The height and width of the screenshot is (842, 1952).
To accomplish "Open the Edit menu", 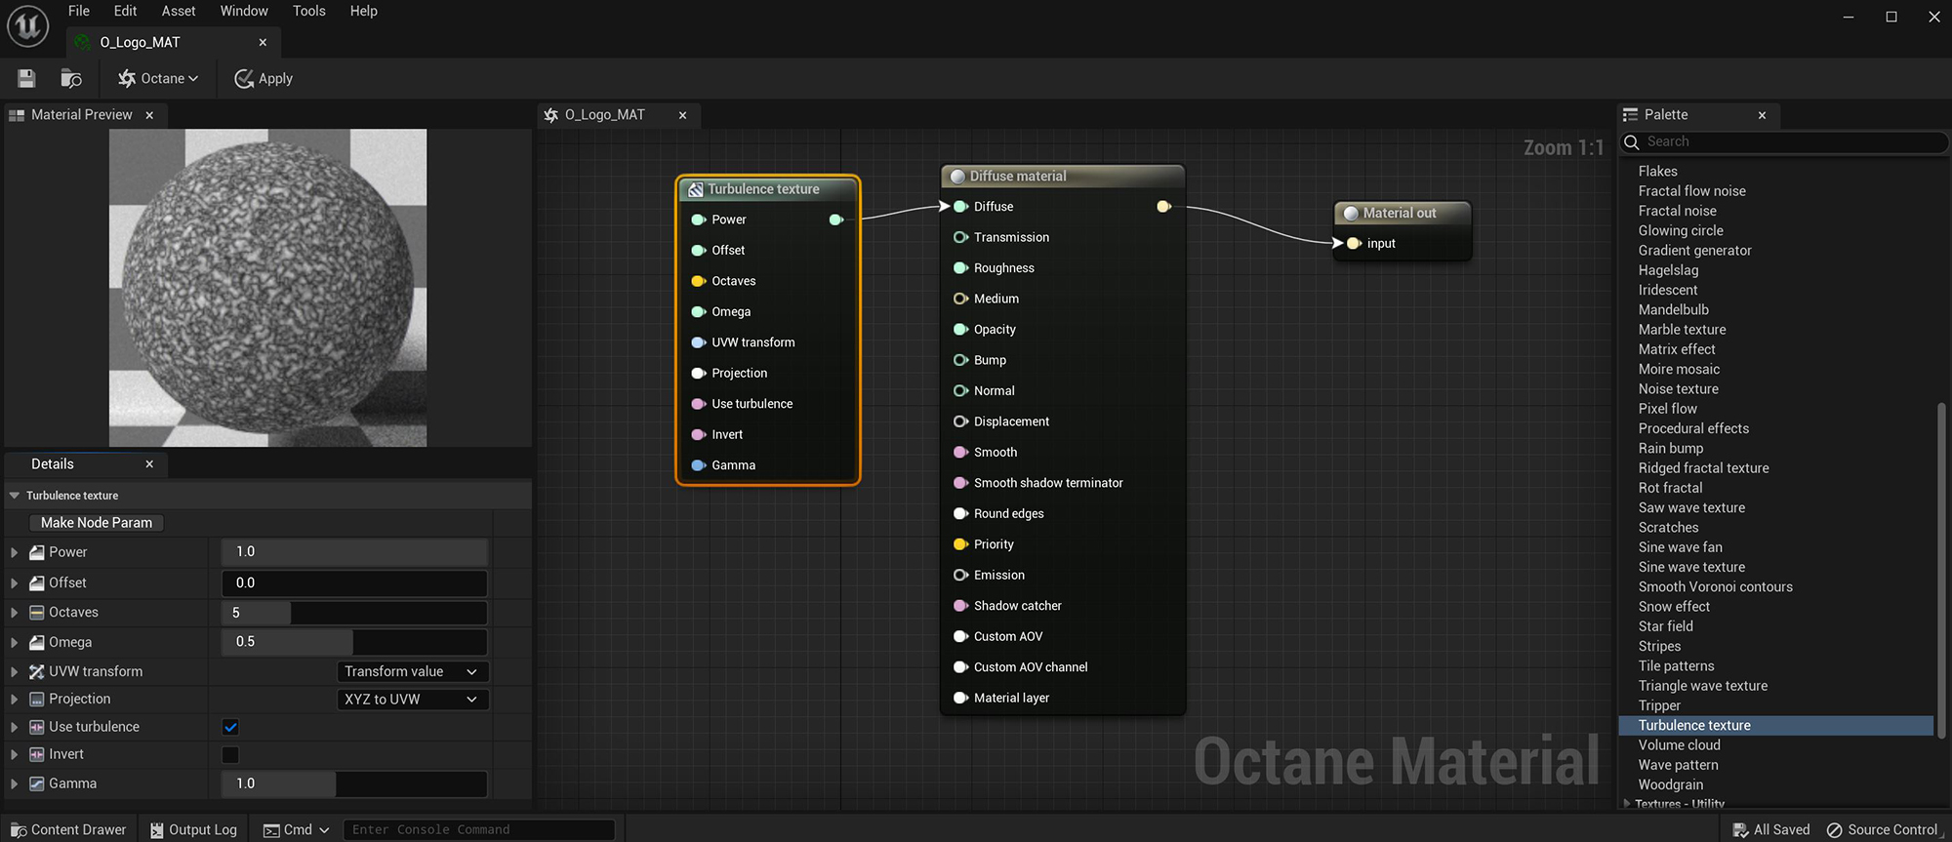I will point(125,11).
